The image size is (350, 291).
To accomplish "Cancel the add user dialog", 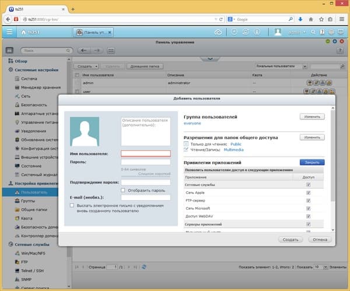I will [x=320, y=240].
